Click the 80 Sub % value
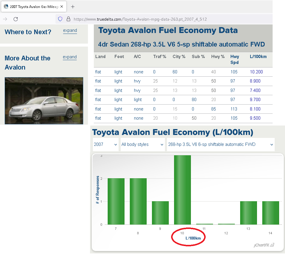 tap(194, 100)
